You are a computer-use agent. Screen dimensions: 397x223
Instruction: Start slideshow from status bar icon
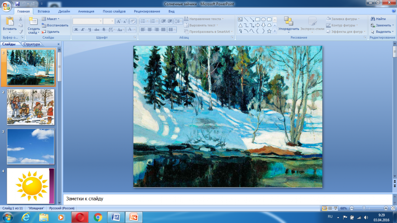coord(335,208)
